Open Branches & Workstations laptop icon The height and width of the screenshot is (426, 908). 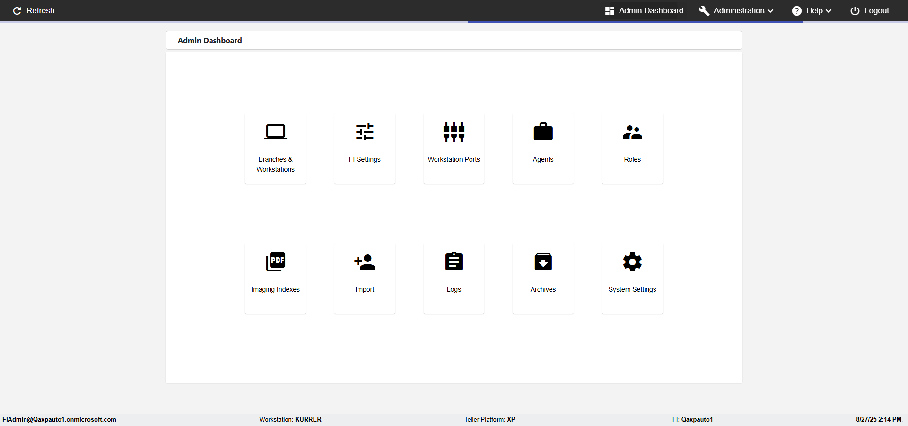tap(275, 132)
